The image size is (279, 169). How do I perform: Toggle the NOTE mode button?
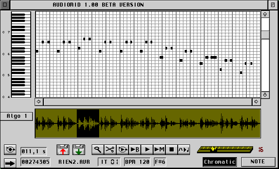pyautogui.click(x=258, y=162)
